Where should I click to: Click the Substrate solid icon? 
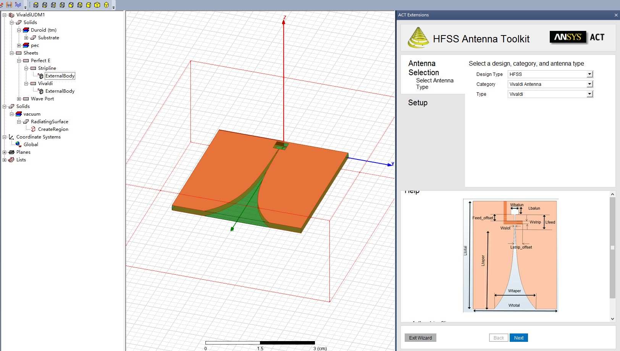33,38
